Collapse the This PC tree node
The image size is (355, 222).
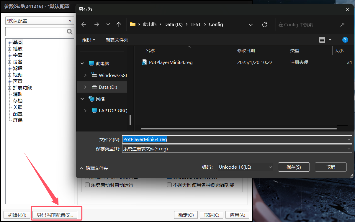pyautogui.click(x=82, y=63)
